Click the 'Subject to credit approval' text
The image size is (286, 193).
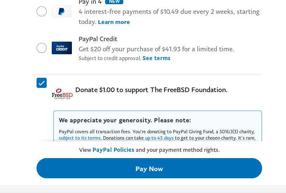tap(110, 58)
